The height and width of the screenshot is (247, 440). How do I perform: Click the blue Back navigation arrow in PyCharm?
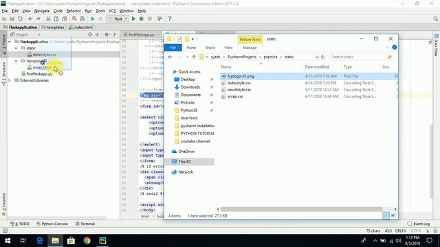(92, 19)
